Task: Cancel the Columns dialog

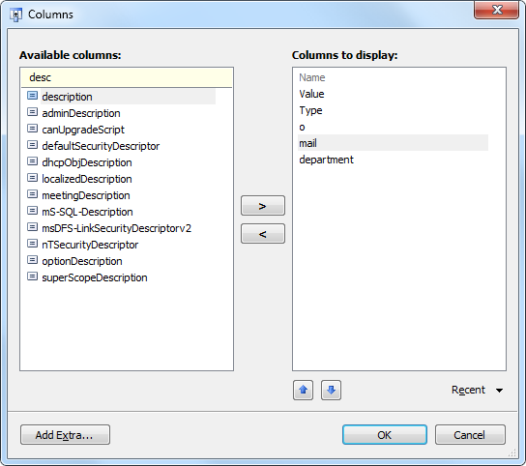Action: pyautogui.click(x=470, y=435)
